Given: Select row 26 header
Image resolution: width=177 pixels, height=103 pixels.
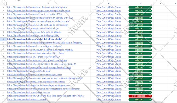Looking at the screenshot, I should 3,96.
